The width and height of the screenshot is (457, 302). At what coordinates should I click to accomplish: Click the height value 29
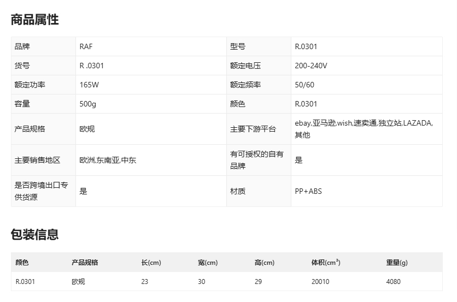pyautogui.click(x=258, y=282)
